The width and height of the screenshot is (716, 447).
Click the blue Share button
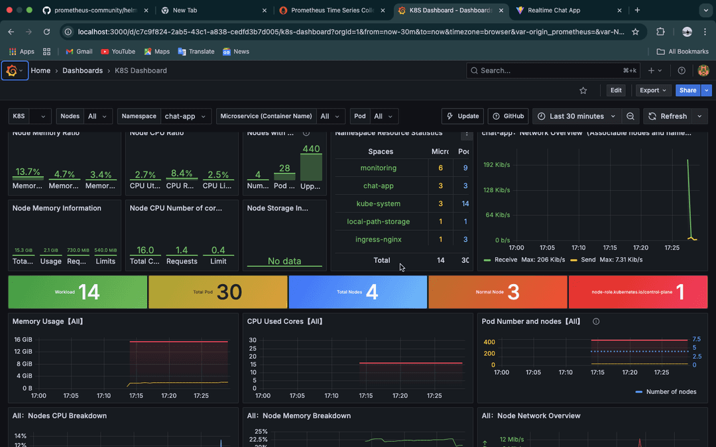687,91
